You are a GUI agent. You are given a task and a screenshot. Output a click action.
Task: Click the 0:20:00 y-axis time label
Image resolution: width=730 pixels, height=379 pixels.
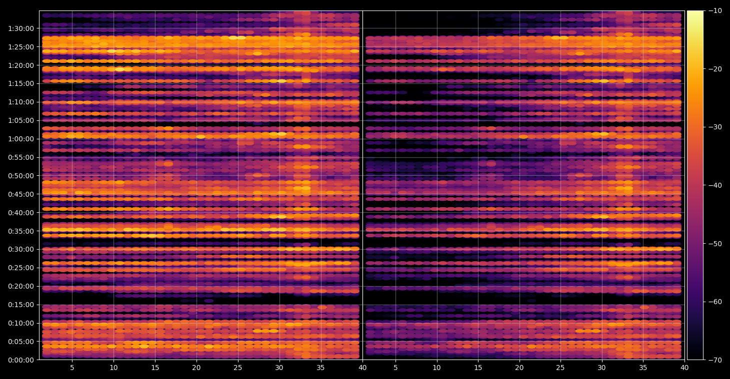pos(20,286)
